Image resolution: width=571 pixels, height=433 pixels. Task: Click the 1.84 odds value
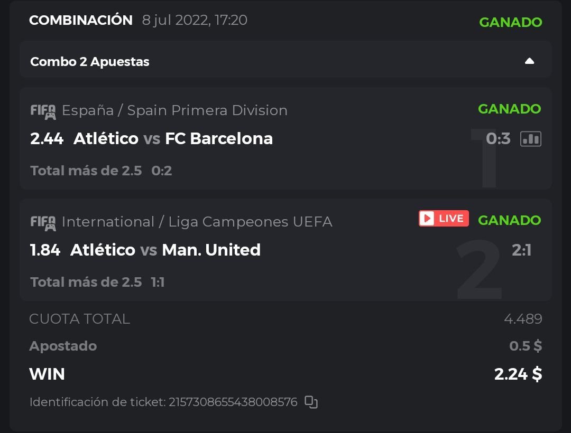pyautogui.click(x=45, y=250)
